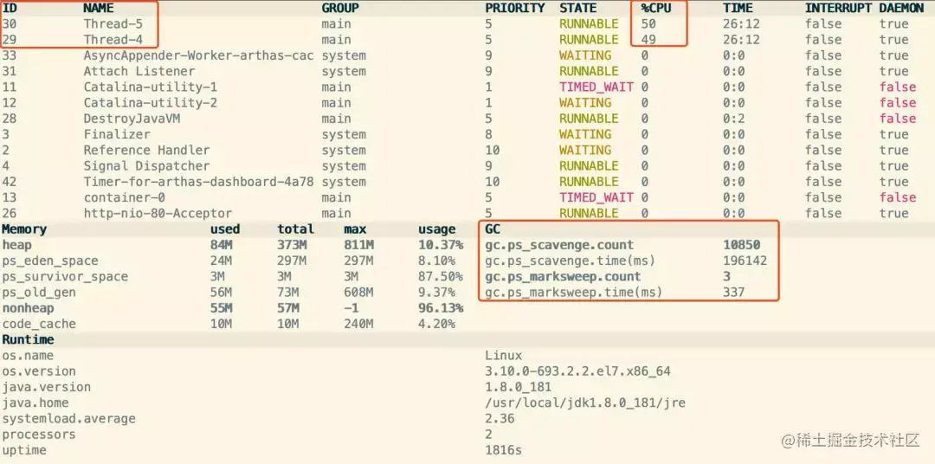Screen dimensions: 935x464
Task: Click the ps_survivor_space row label
Action: coord(65,277)
